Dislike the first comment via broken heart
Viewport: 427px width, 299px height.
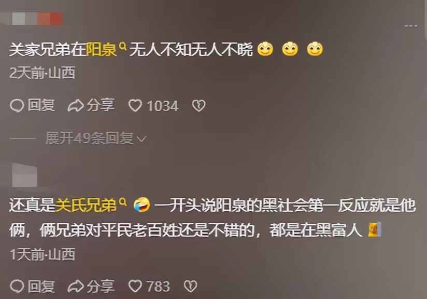click(x=199, y=105)
